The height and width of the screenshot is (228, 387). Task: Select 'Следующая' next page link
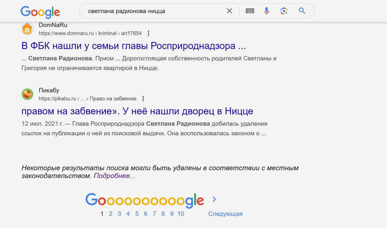[225, 214]
